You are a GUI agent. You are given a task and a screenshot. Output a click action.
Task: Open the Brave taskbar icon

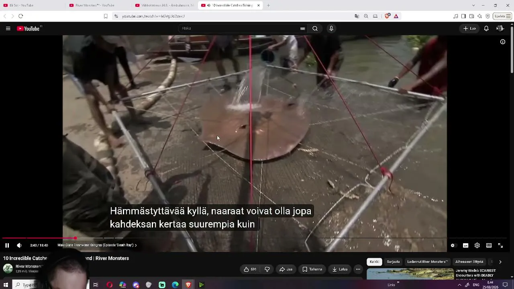pos(188,285)
